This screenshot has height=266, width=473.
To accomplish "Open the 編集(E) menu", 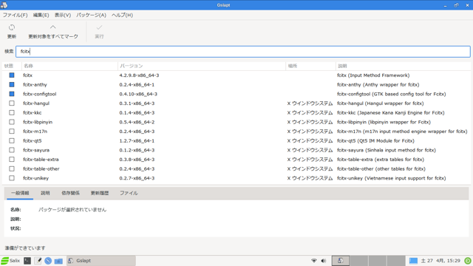I will (x=41, y=15).
